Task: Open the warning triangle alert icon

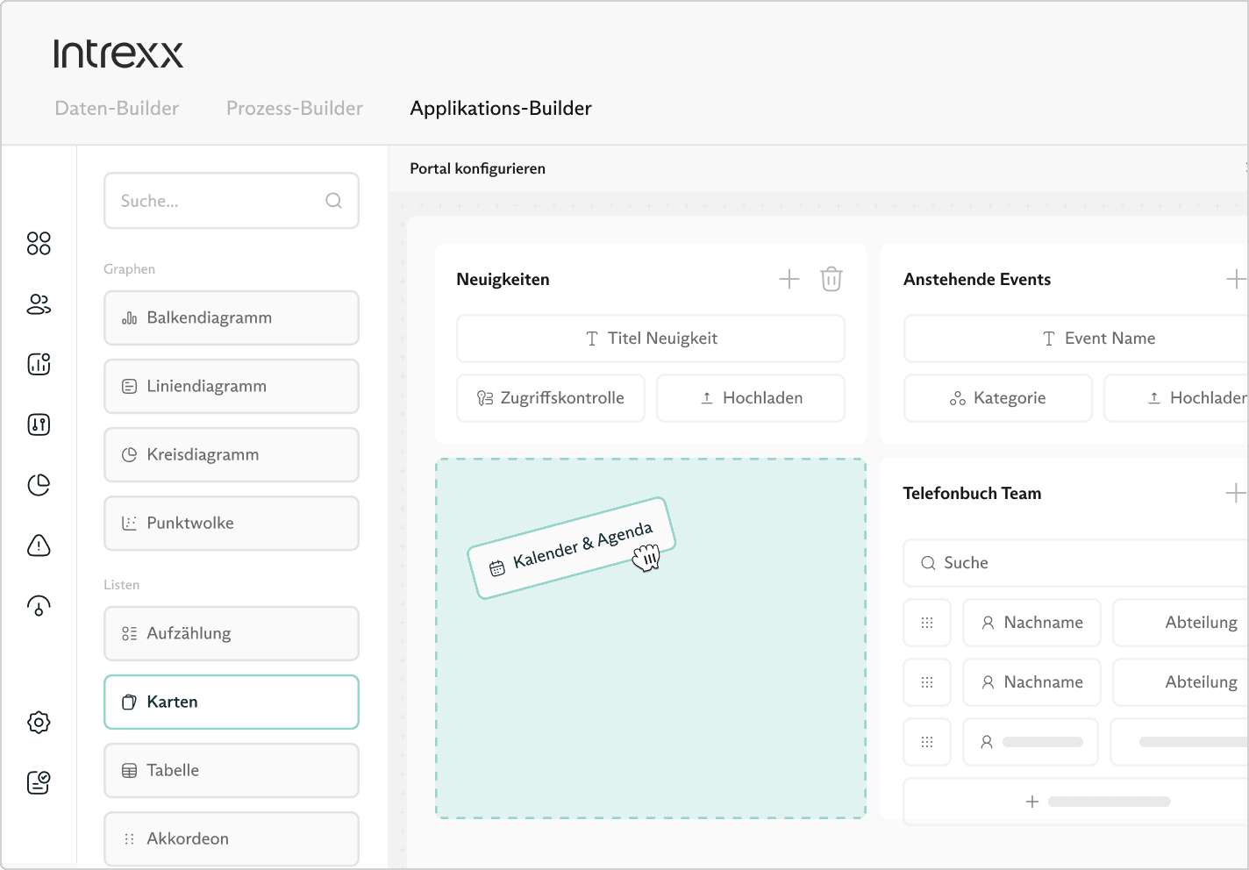Action: 39,546
